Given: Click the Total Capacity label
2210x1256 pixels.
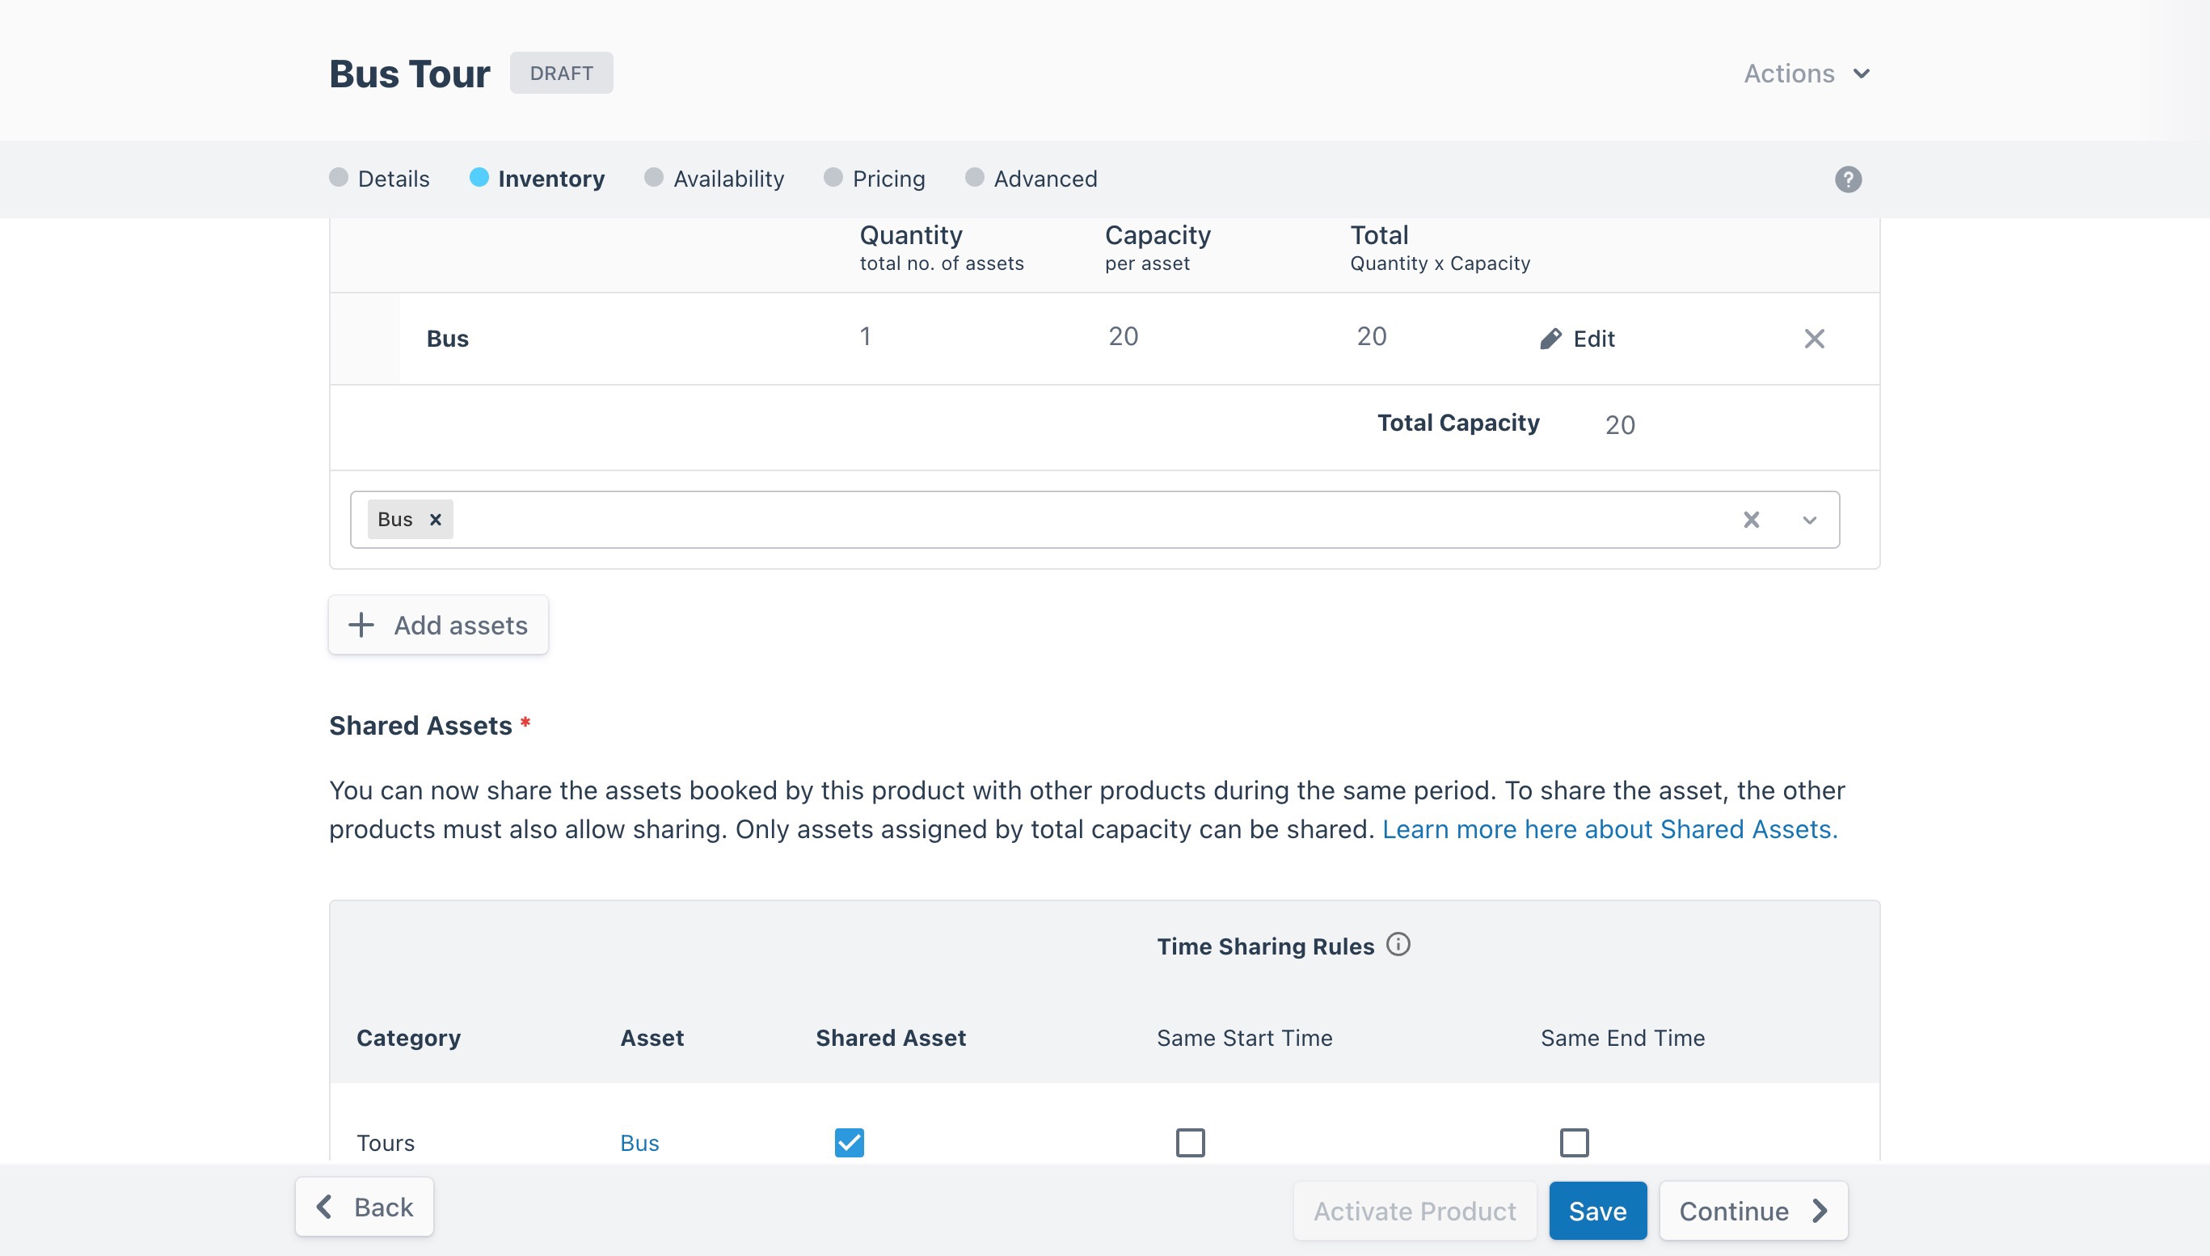Looking at the screenshot, I should click(1457, 423).
